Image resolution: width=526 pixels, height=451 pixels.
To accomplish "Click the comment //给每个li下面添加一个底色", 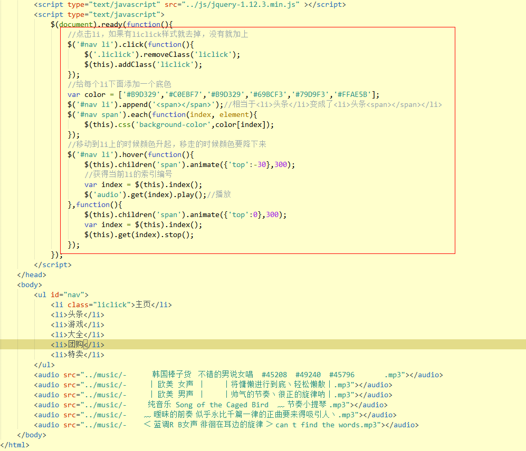I will (119, 84).
